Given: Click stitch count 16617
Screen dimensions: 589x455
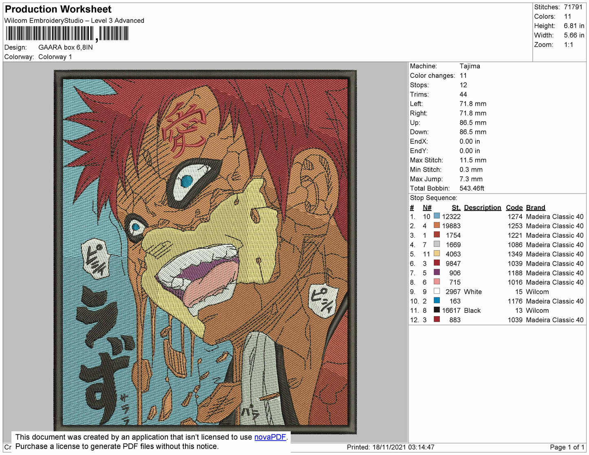Looking at the screenshot, I should (451, 310).
